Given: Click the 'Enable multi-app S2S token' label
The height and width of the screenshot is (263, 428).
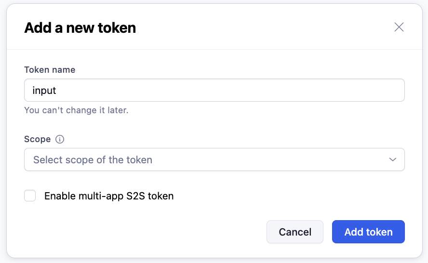Looking at the screenshot, I should 109,196.
